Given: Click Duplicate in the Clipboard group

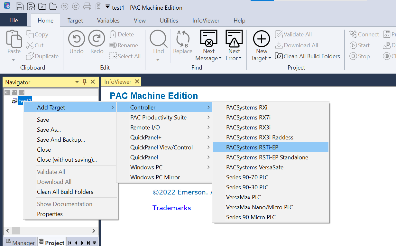Looking at the screenshot, I should pyautogui.click(x=42, y=56).
